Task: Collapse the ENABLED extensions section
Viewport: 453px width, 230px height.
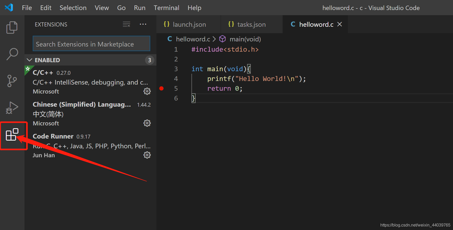Action: tap(30, 60)
